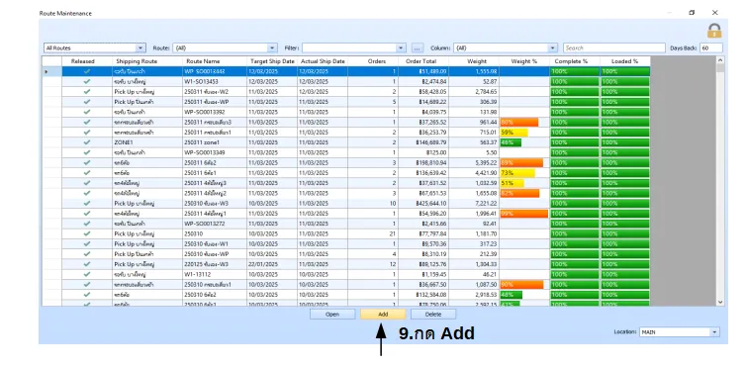Select route name cell W1-SO13453
747x367 pixels.
(215, 81)
